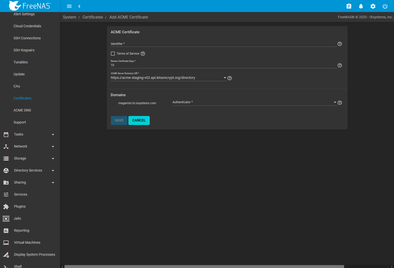Expand the Network menu
The width and height of the screenshot is (394, 268).
click(x=53, y=147)
